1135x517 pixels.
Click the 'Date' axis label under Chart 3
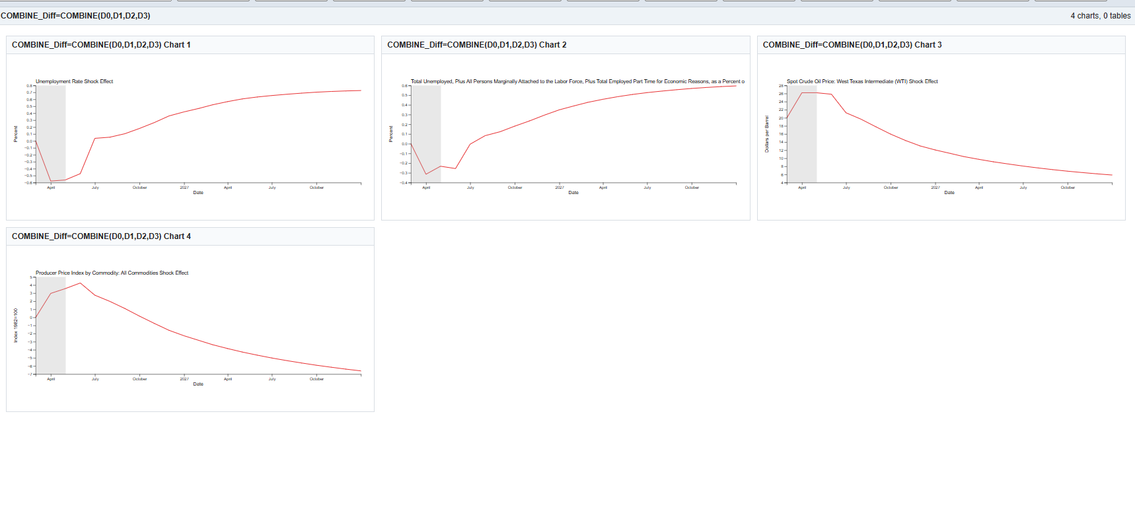[949, 193]
